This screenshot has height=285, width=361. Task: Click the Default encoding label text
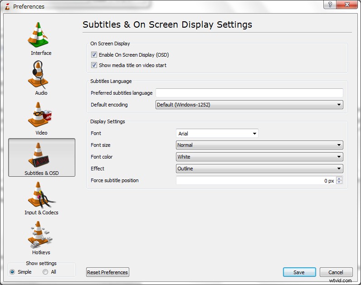109,105
